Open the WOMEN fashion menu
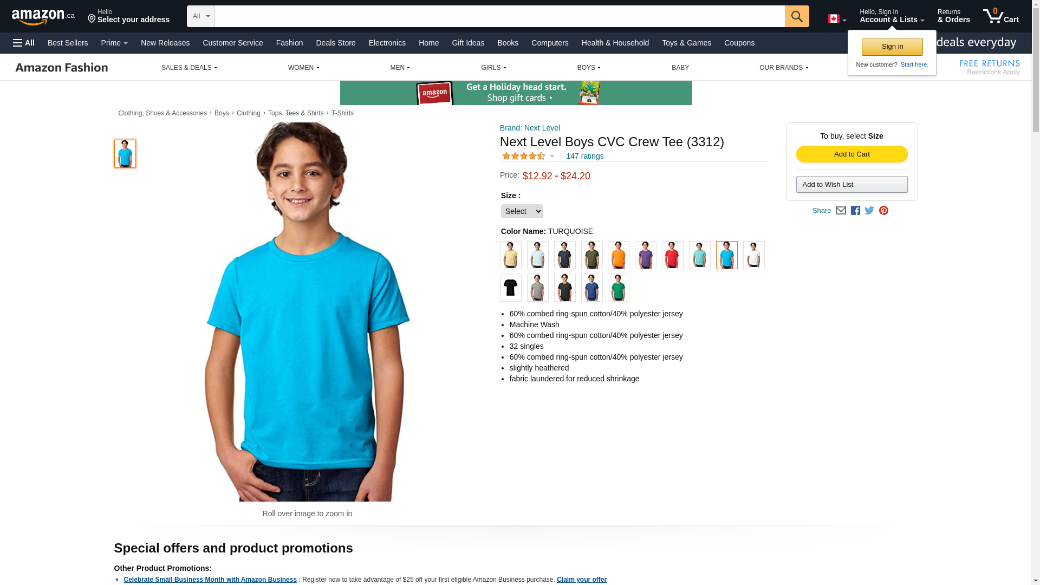 [x=303, y=68]
